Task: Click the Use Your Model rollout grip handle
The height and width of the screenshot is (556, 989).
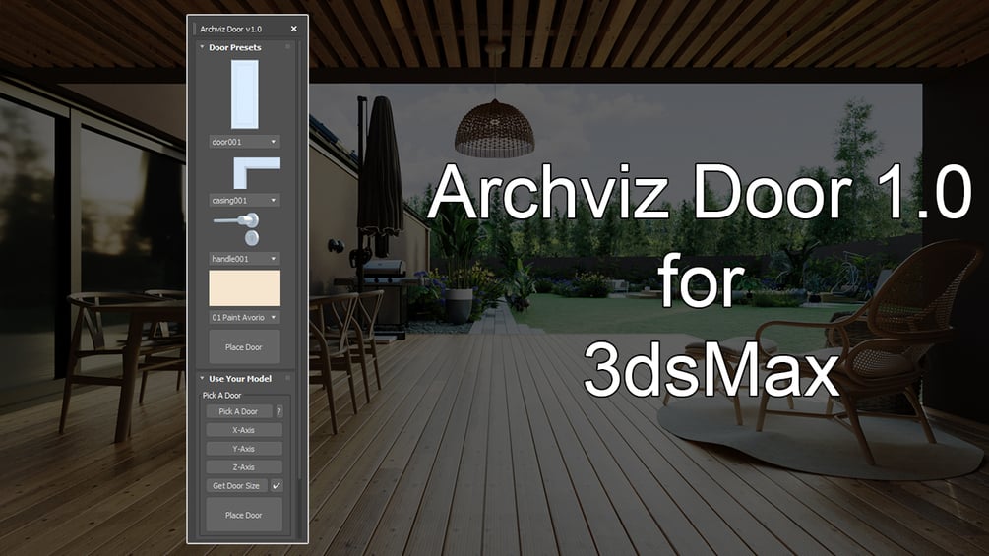Action: point(288,378)
